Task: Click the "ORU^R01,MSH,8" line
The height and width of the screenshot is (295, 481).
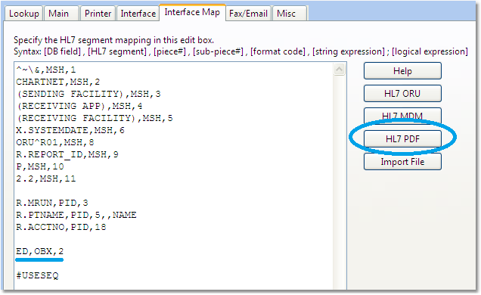Action: click(x=55, y=142)
